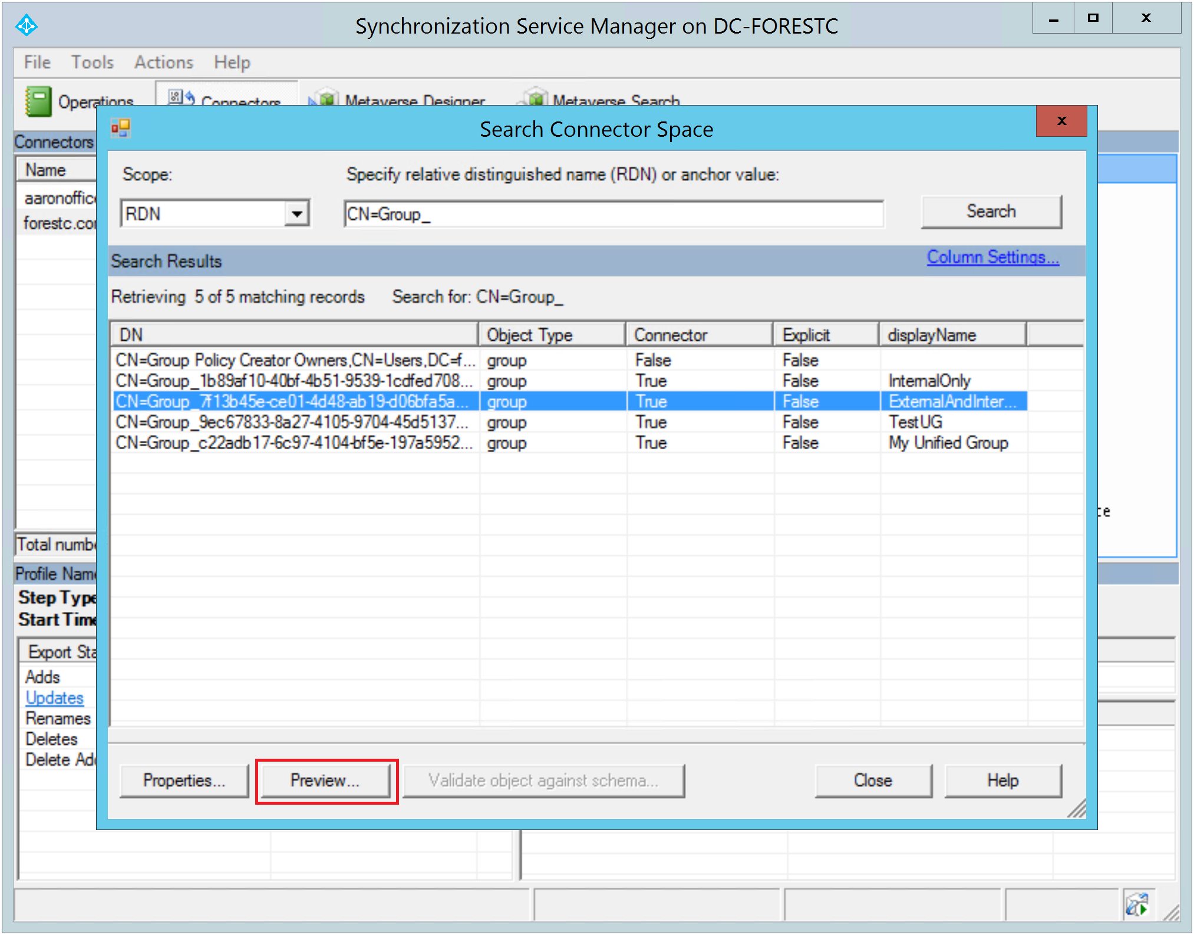This screenshot has height=935, width=1194.
Task: Click the Metaverse Search cube icon
Action: click(534, 98)
